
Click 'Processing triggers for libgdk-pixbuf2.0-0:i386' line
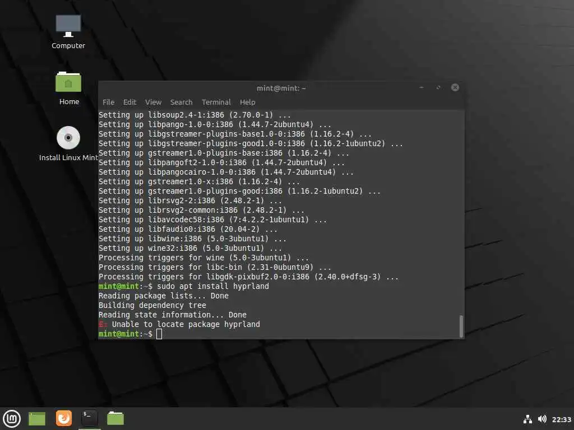(x=248, y=277)
